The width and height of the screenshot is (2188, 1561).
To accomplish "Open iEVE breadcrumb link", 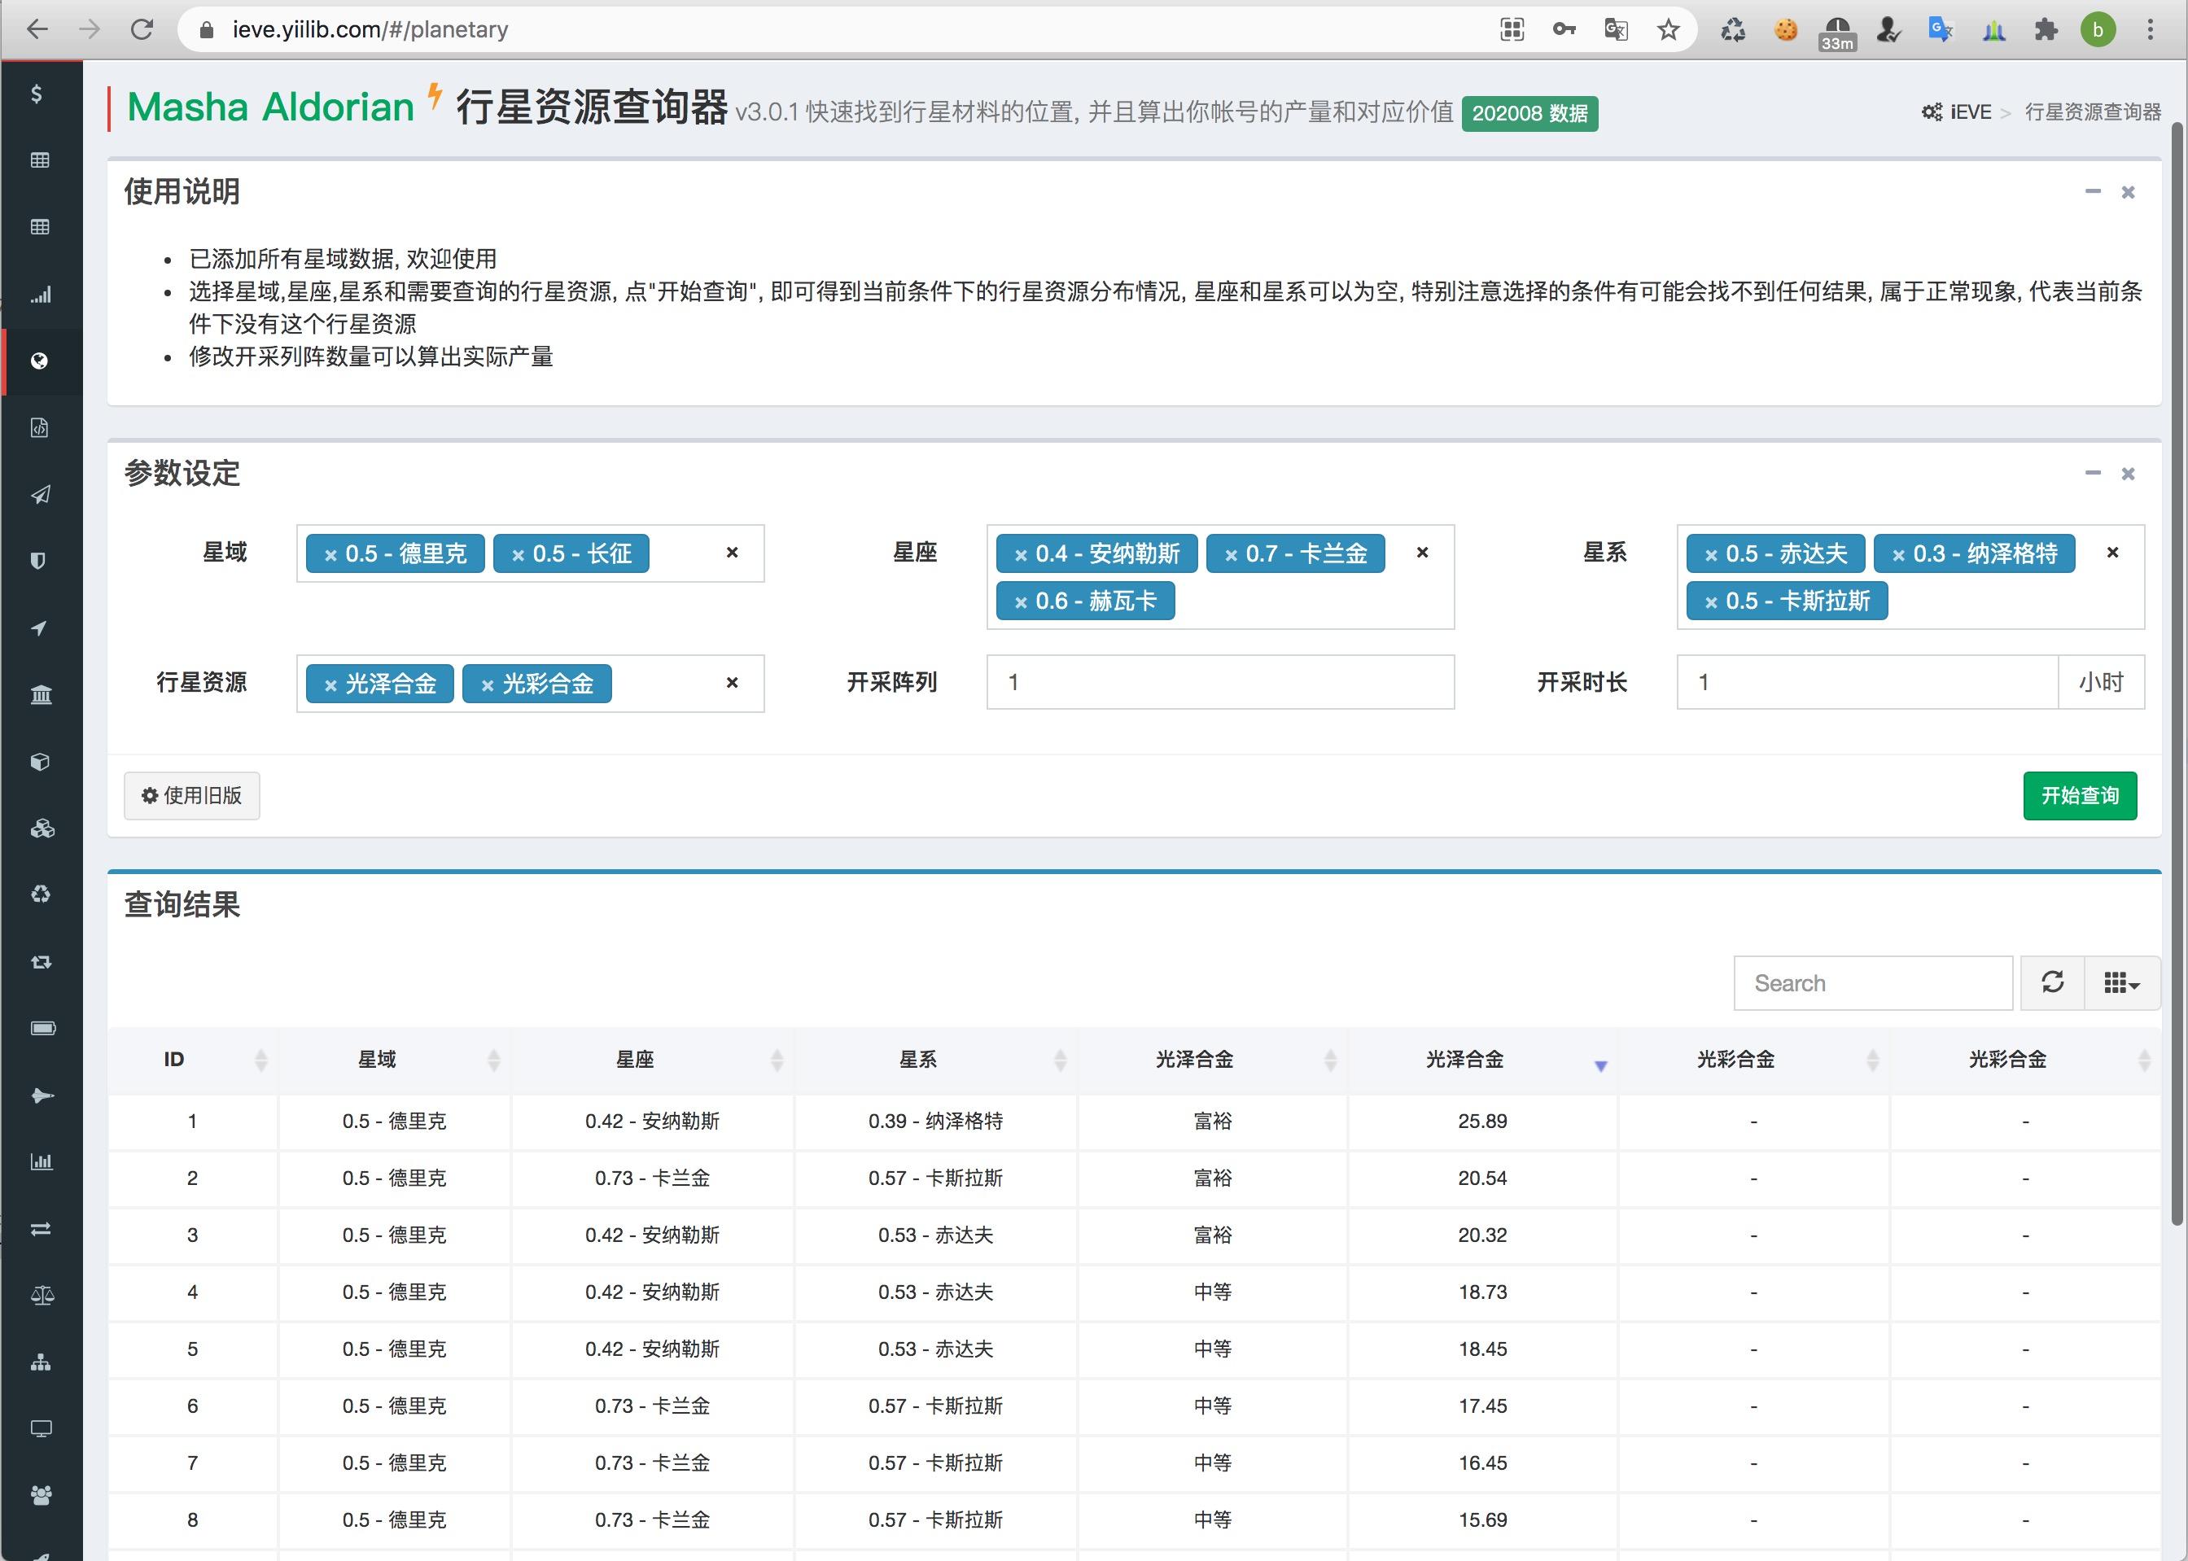I will 1956,112.
